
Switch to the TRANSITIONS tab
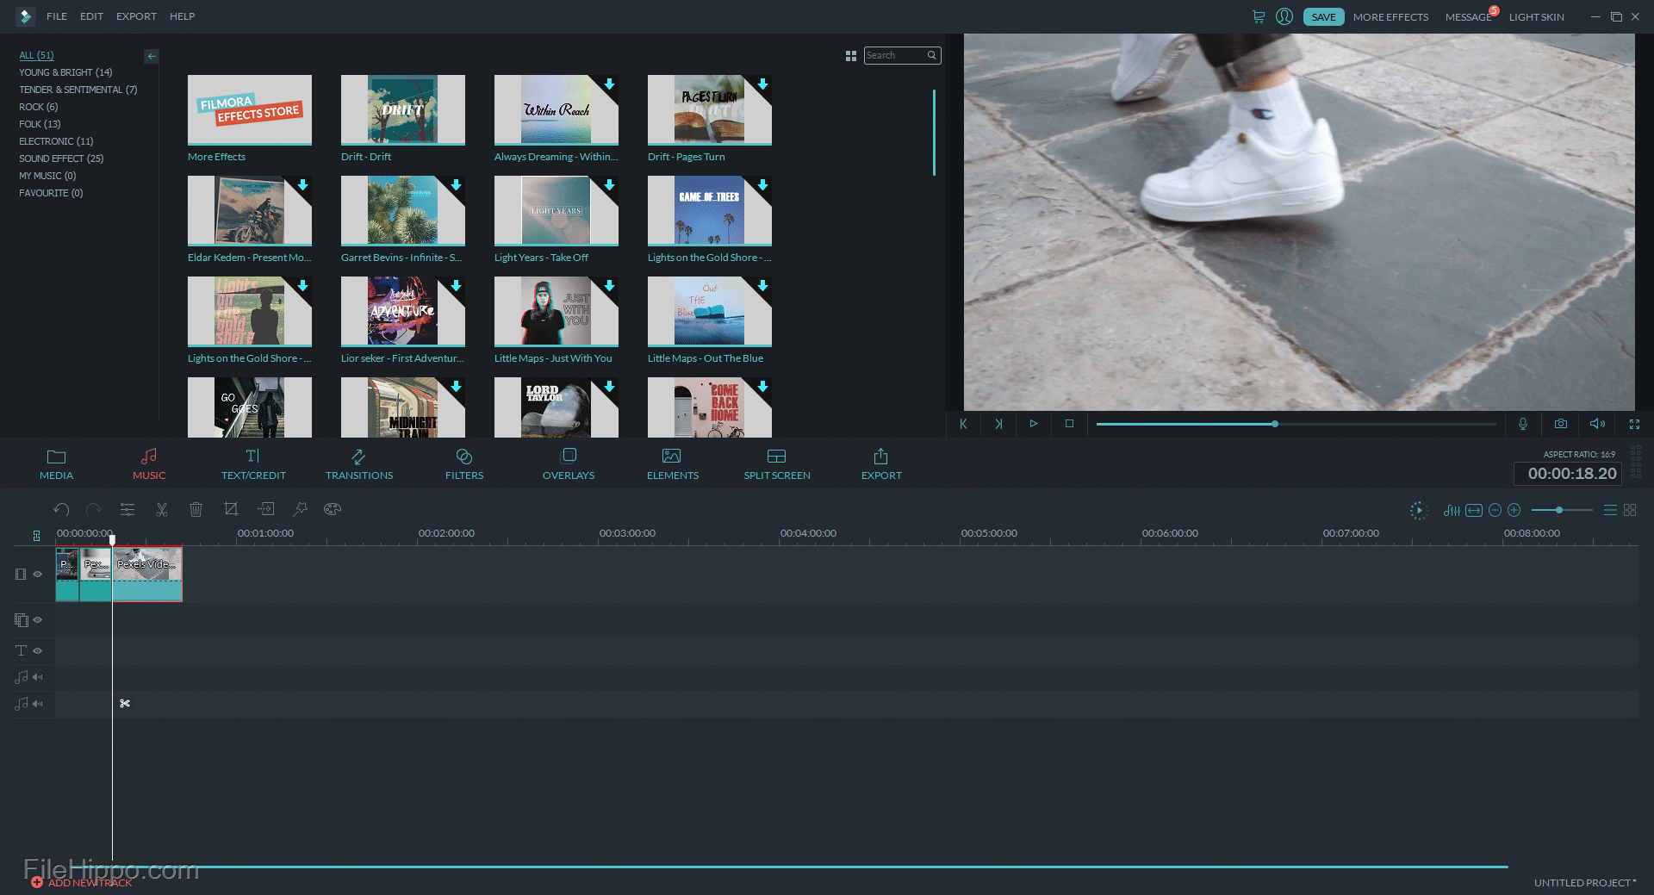[x=359, y=465]
